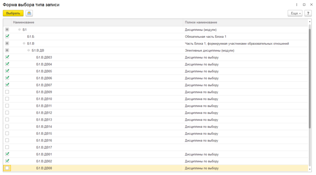
Task: Select the Б1.В.ДВ12 row
Action: (44, 113)
